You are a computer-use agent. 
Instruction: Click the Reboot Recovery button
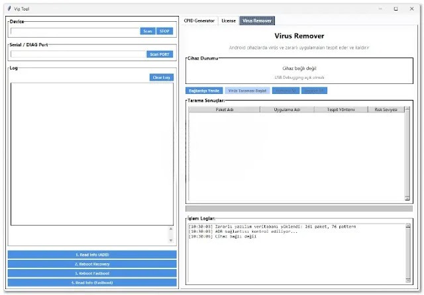pyautogui.click(x=92, y=264)
